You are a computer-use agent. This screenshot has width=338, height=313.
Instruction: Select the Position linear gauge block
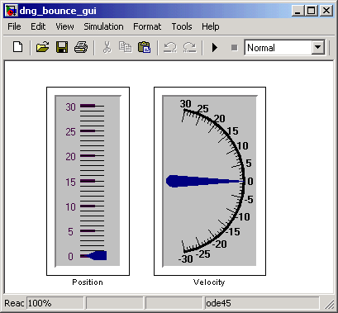(88, 181)
